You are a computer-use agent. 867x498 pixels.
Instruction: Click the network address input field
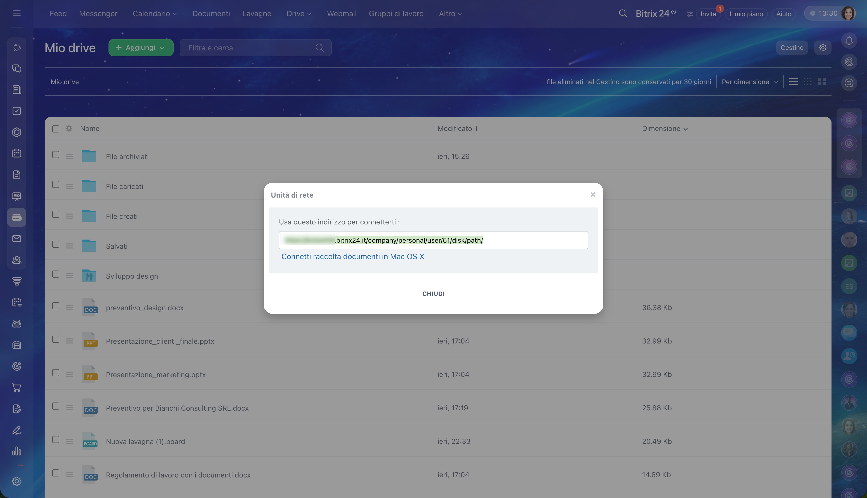point(433,240)
